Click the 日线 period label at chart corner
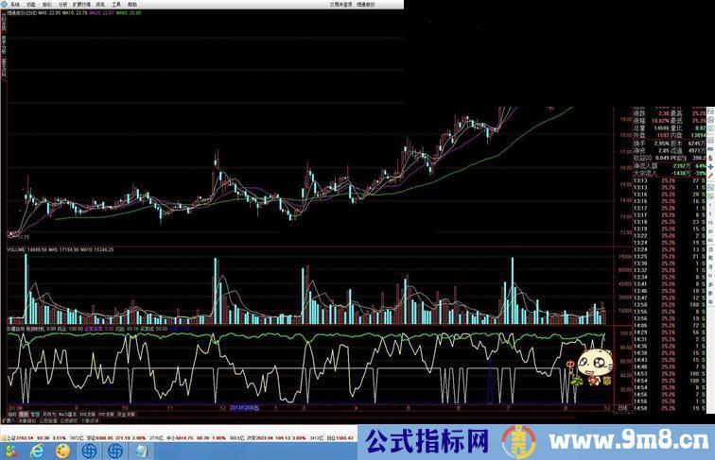 click(620, 407)
